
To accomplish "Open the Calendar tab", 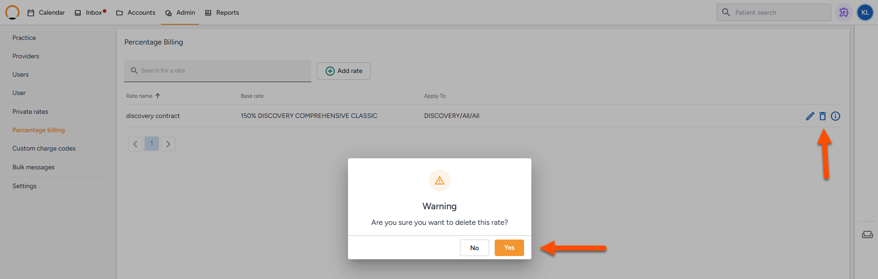I will tap(46, 12).
